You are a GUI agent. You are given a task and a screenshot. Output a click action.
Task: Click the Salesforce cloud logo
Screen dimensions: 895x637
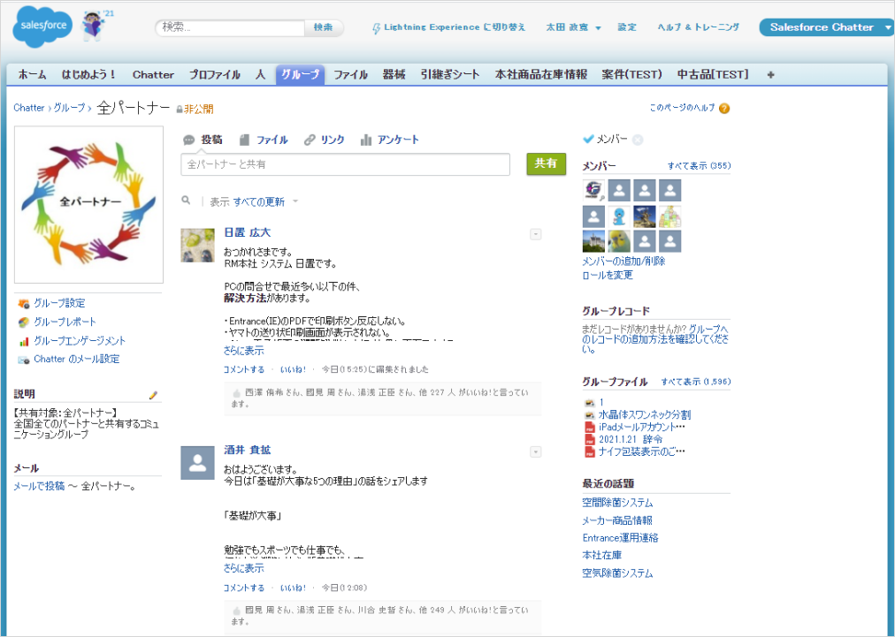point(42,26)
